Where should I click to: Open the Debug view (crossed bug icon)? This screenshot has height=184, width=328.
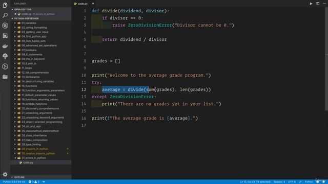pyautogui.click(x=5, y=26)
